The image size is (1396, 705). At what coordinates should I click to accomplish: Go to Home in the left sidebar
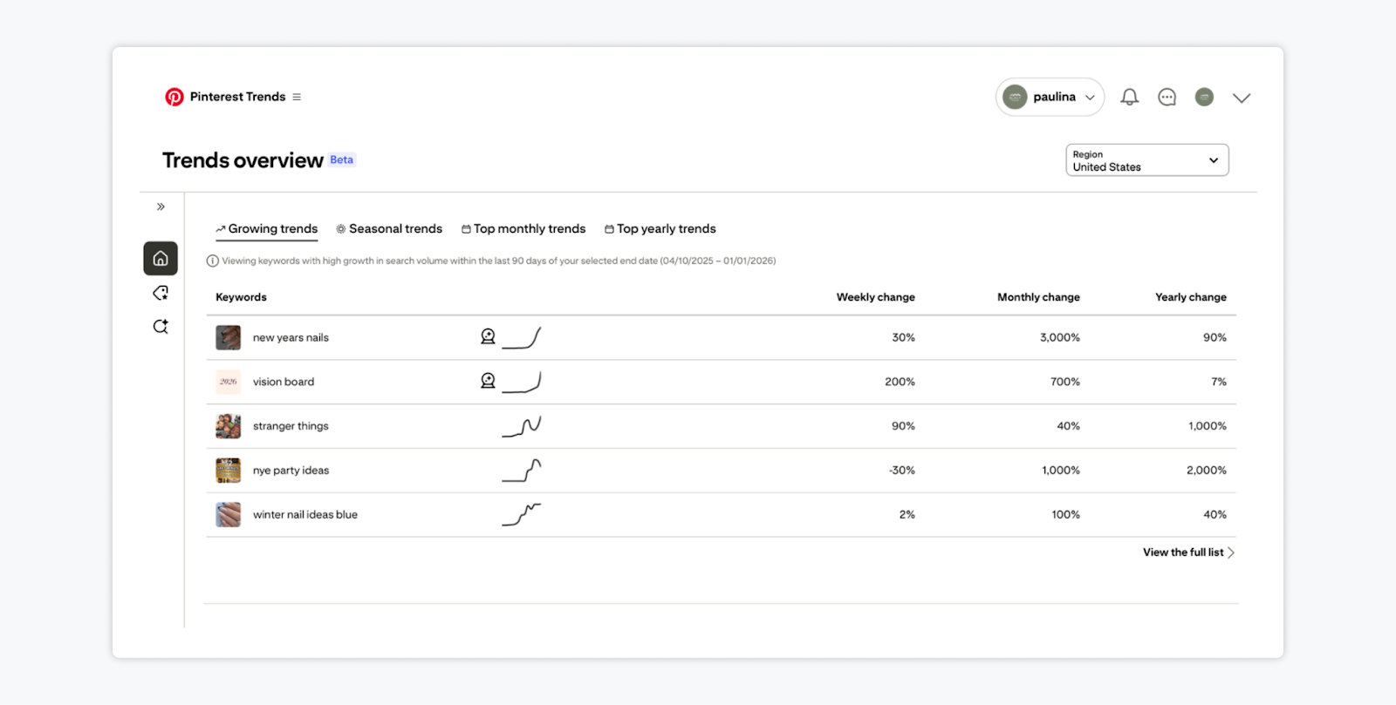pos(161,258)
